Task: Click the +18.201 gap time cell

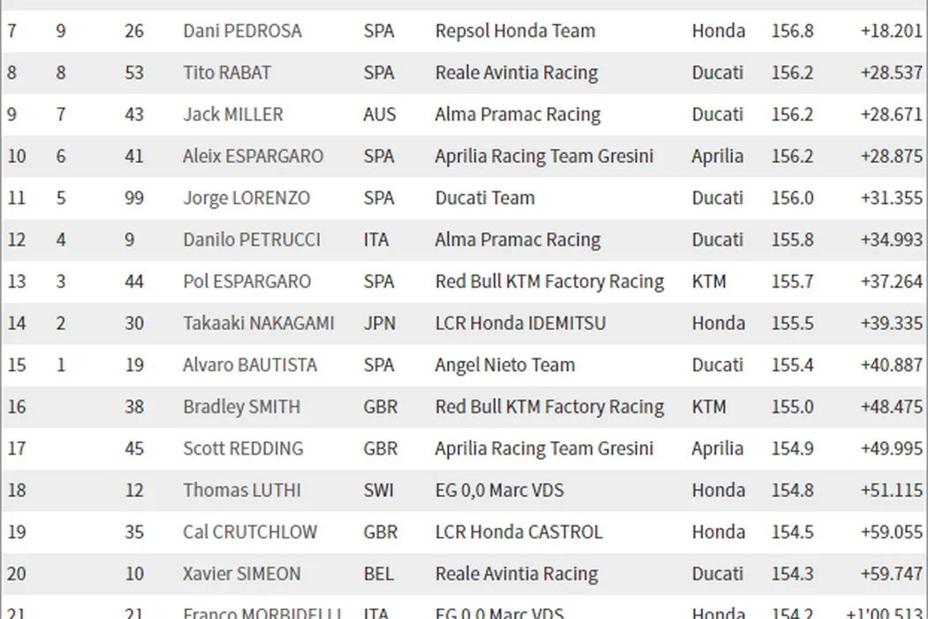Action: [x=891, y=31]
